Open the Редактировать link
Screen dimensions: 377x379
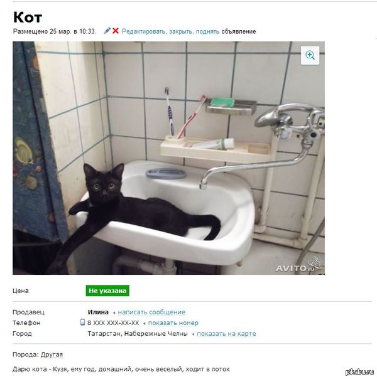tap(144, 31)
